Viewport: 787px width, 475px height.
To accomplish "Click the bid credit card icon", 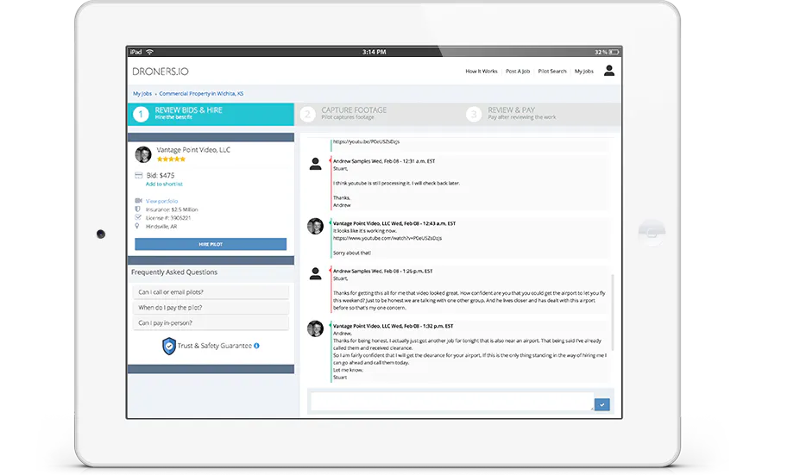I will tap(139, 175).
